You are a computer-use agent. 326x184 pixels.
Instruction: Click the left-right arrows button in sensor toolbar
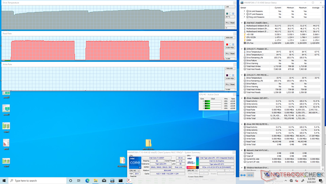tap(243, 175)
